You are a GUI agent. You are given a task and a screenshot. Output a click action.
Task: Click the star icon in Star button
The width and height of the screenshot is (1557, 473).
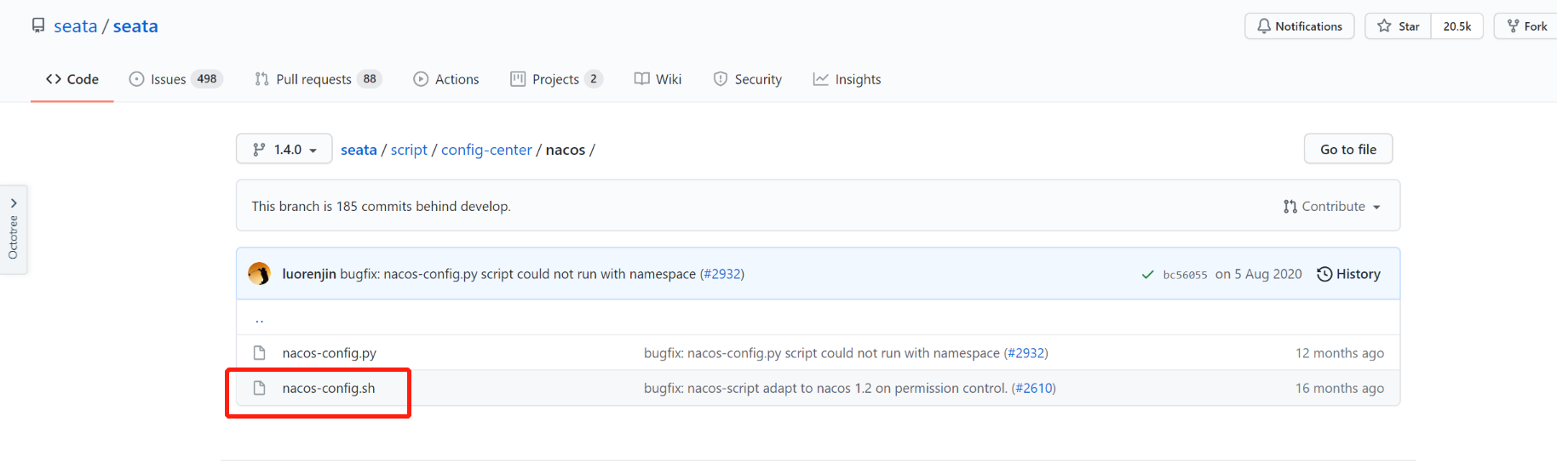click(1384, 26)
